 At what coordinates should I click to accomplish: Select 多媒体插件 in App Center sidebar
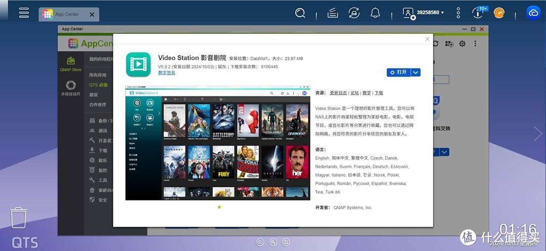71,88
